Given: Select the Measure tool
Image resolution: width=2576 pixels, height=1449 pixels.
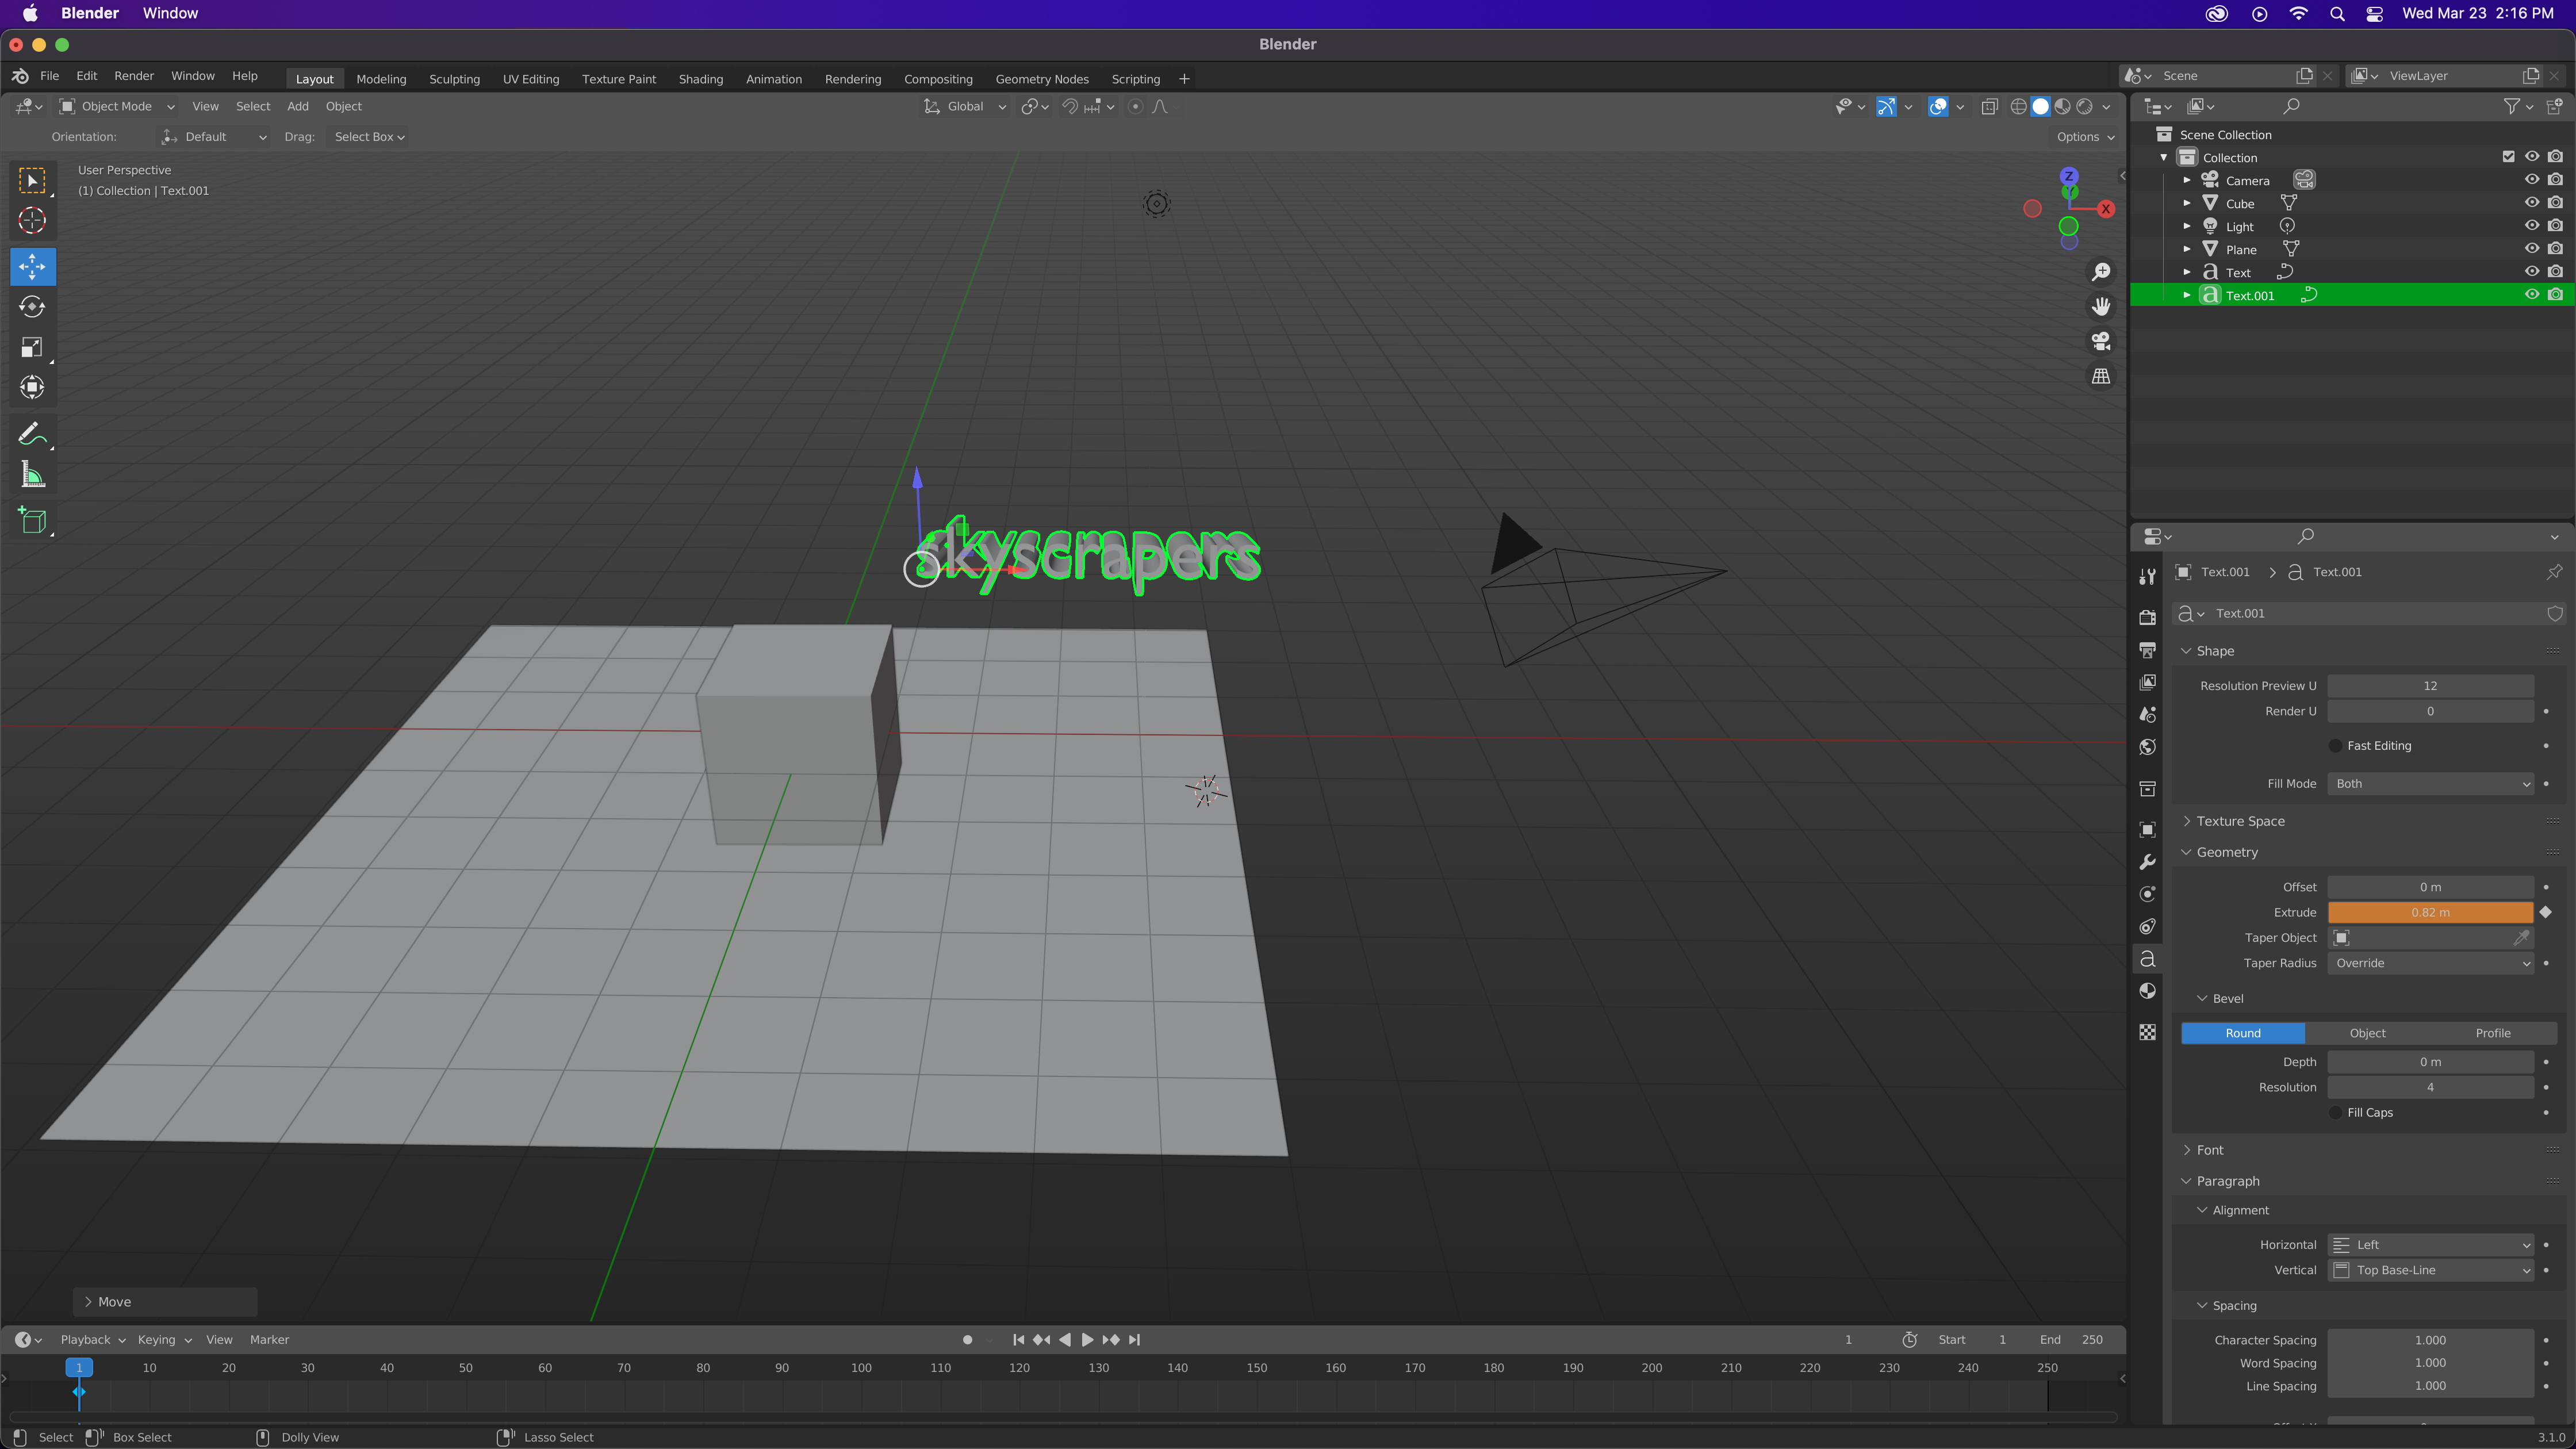Looking at the screenshot, I should pos(32,475).
